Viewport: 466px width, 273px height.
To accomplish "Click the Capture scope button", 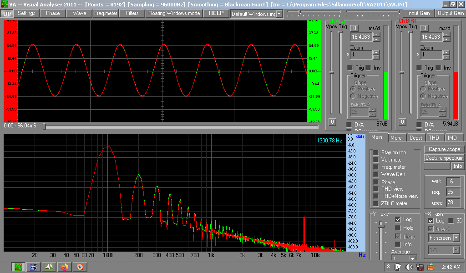I will [444, 149].
